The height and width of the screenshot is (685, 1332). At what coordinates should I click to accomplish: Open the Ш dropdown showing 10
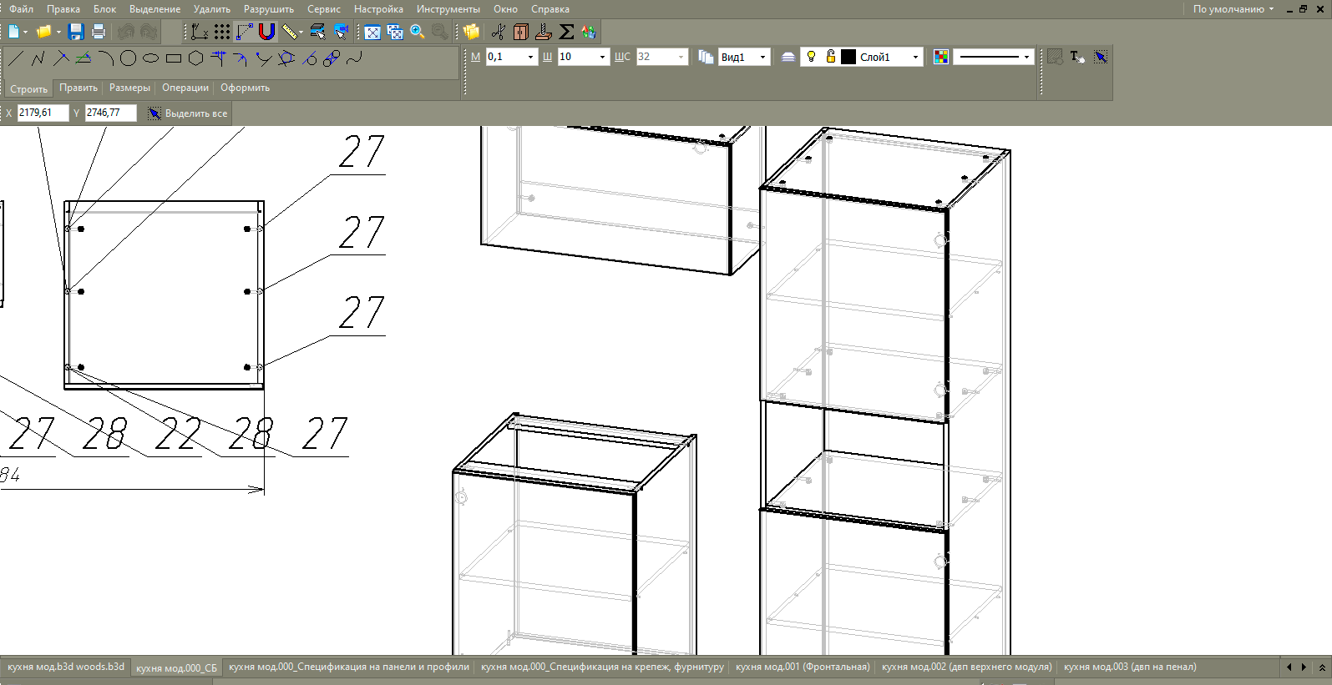tap(583, 57)
